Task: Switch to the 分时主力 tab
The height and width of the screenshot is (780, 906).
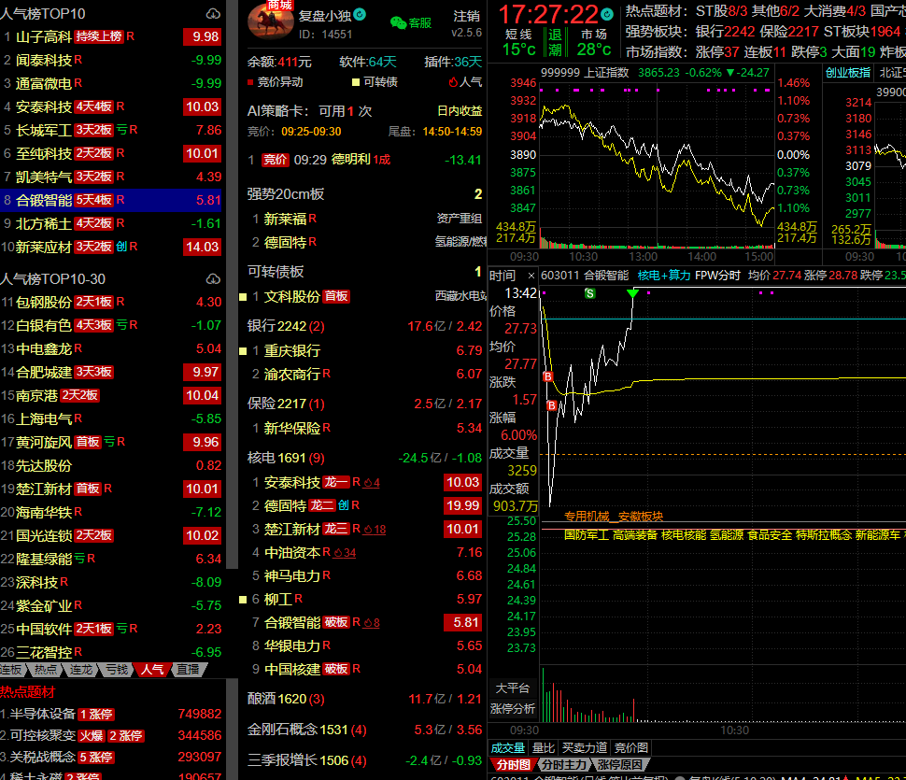Action: tap(563, 765)
